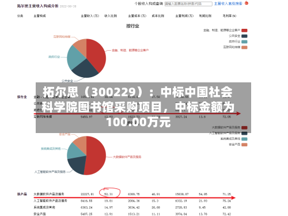This screenshot has width=288, height=216.
Task: Click the 系统集成及其他 pie chart label
Action: (x=51, y=149)
